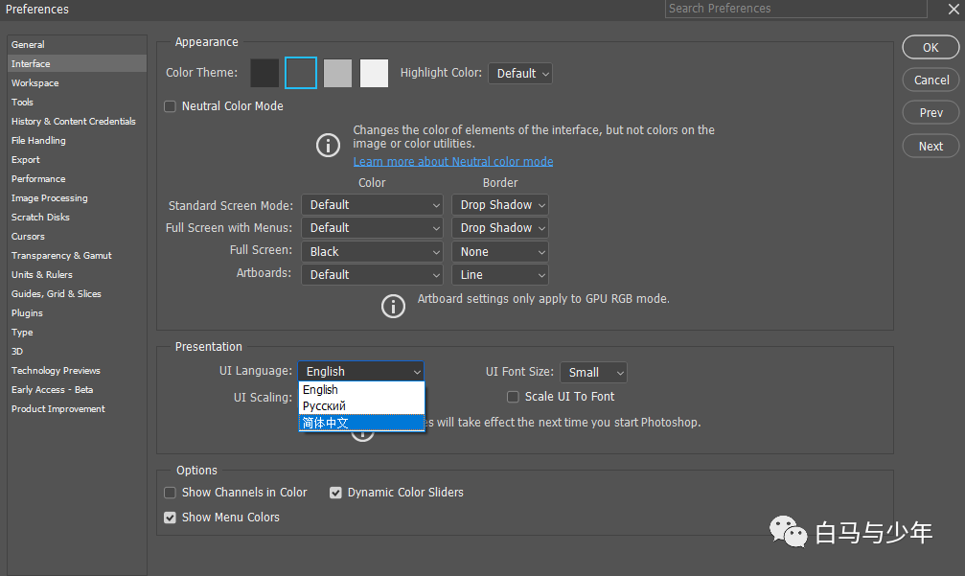
Task: Uncheck Show Menu Colors
Action: [170, 518]
